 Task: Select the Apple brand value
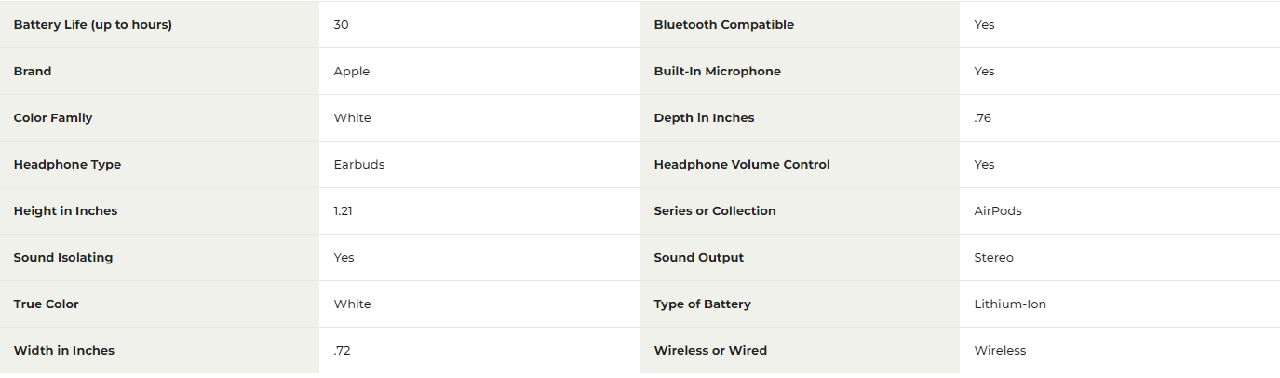[352, 72]
